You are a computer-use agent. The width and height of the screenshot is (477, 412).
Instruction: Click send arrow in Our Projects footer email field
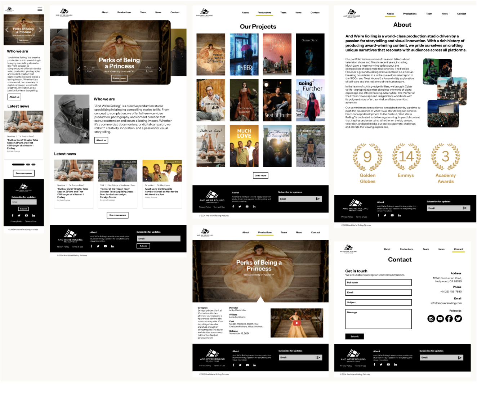(318, 199)
